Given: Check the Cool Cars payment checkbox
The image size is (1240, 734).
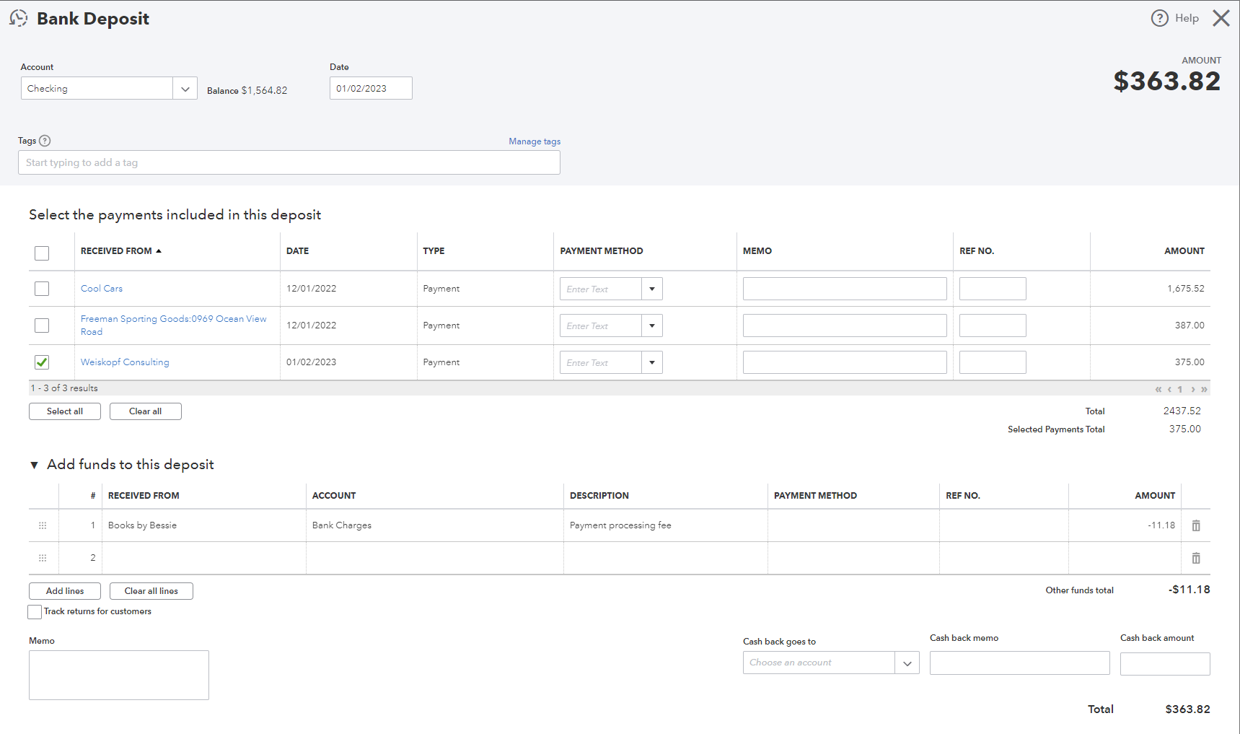Looking at the screenshot, I should point(42,289).
